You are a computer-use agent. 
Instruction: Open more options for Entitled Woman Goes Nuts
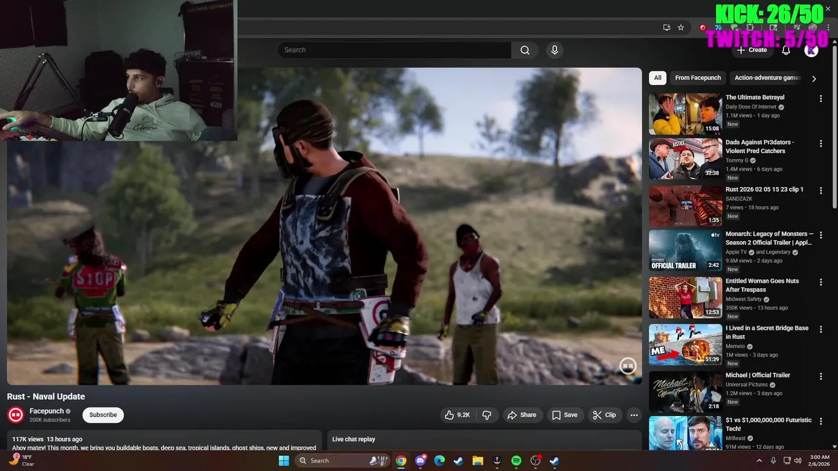coord(821,282)
